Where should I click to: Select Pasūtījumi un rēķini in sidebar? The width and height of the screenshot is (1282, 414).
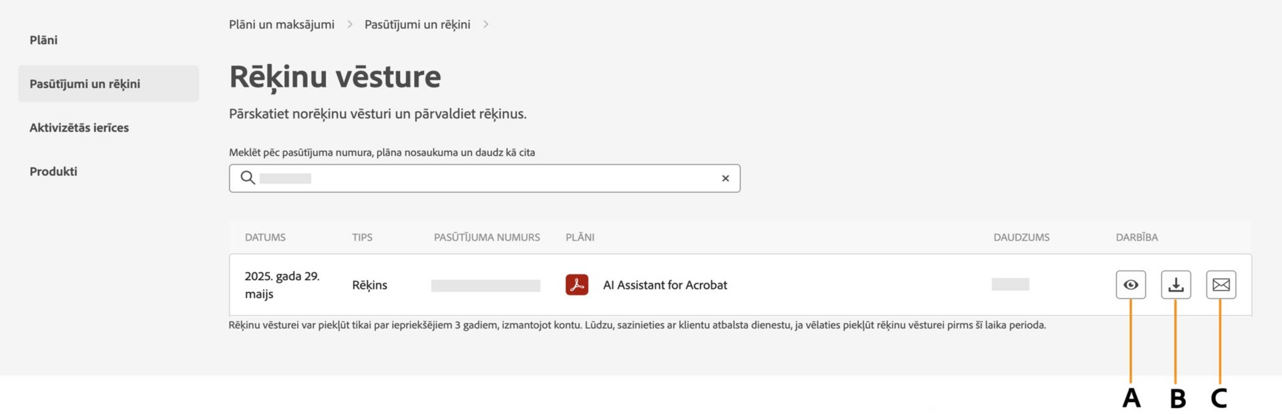coord(85,84)
